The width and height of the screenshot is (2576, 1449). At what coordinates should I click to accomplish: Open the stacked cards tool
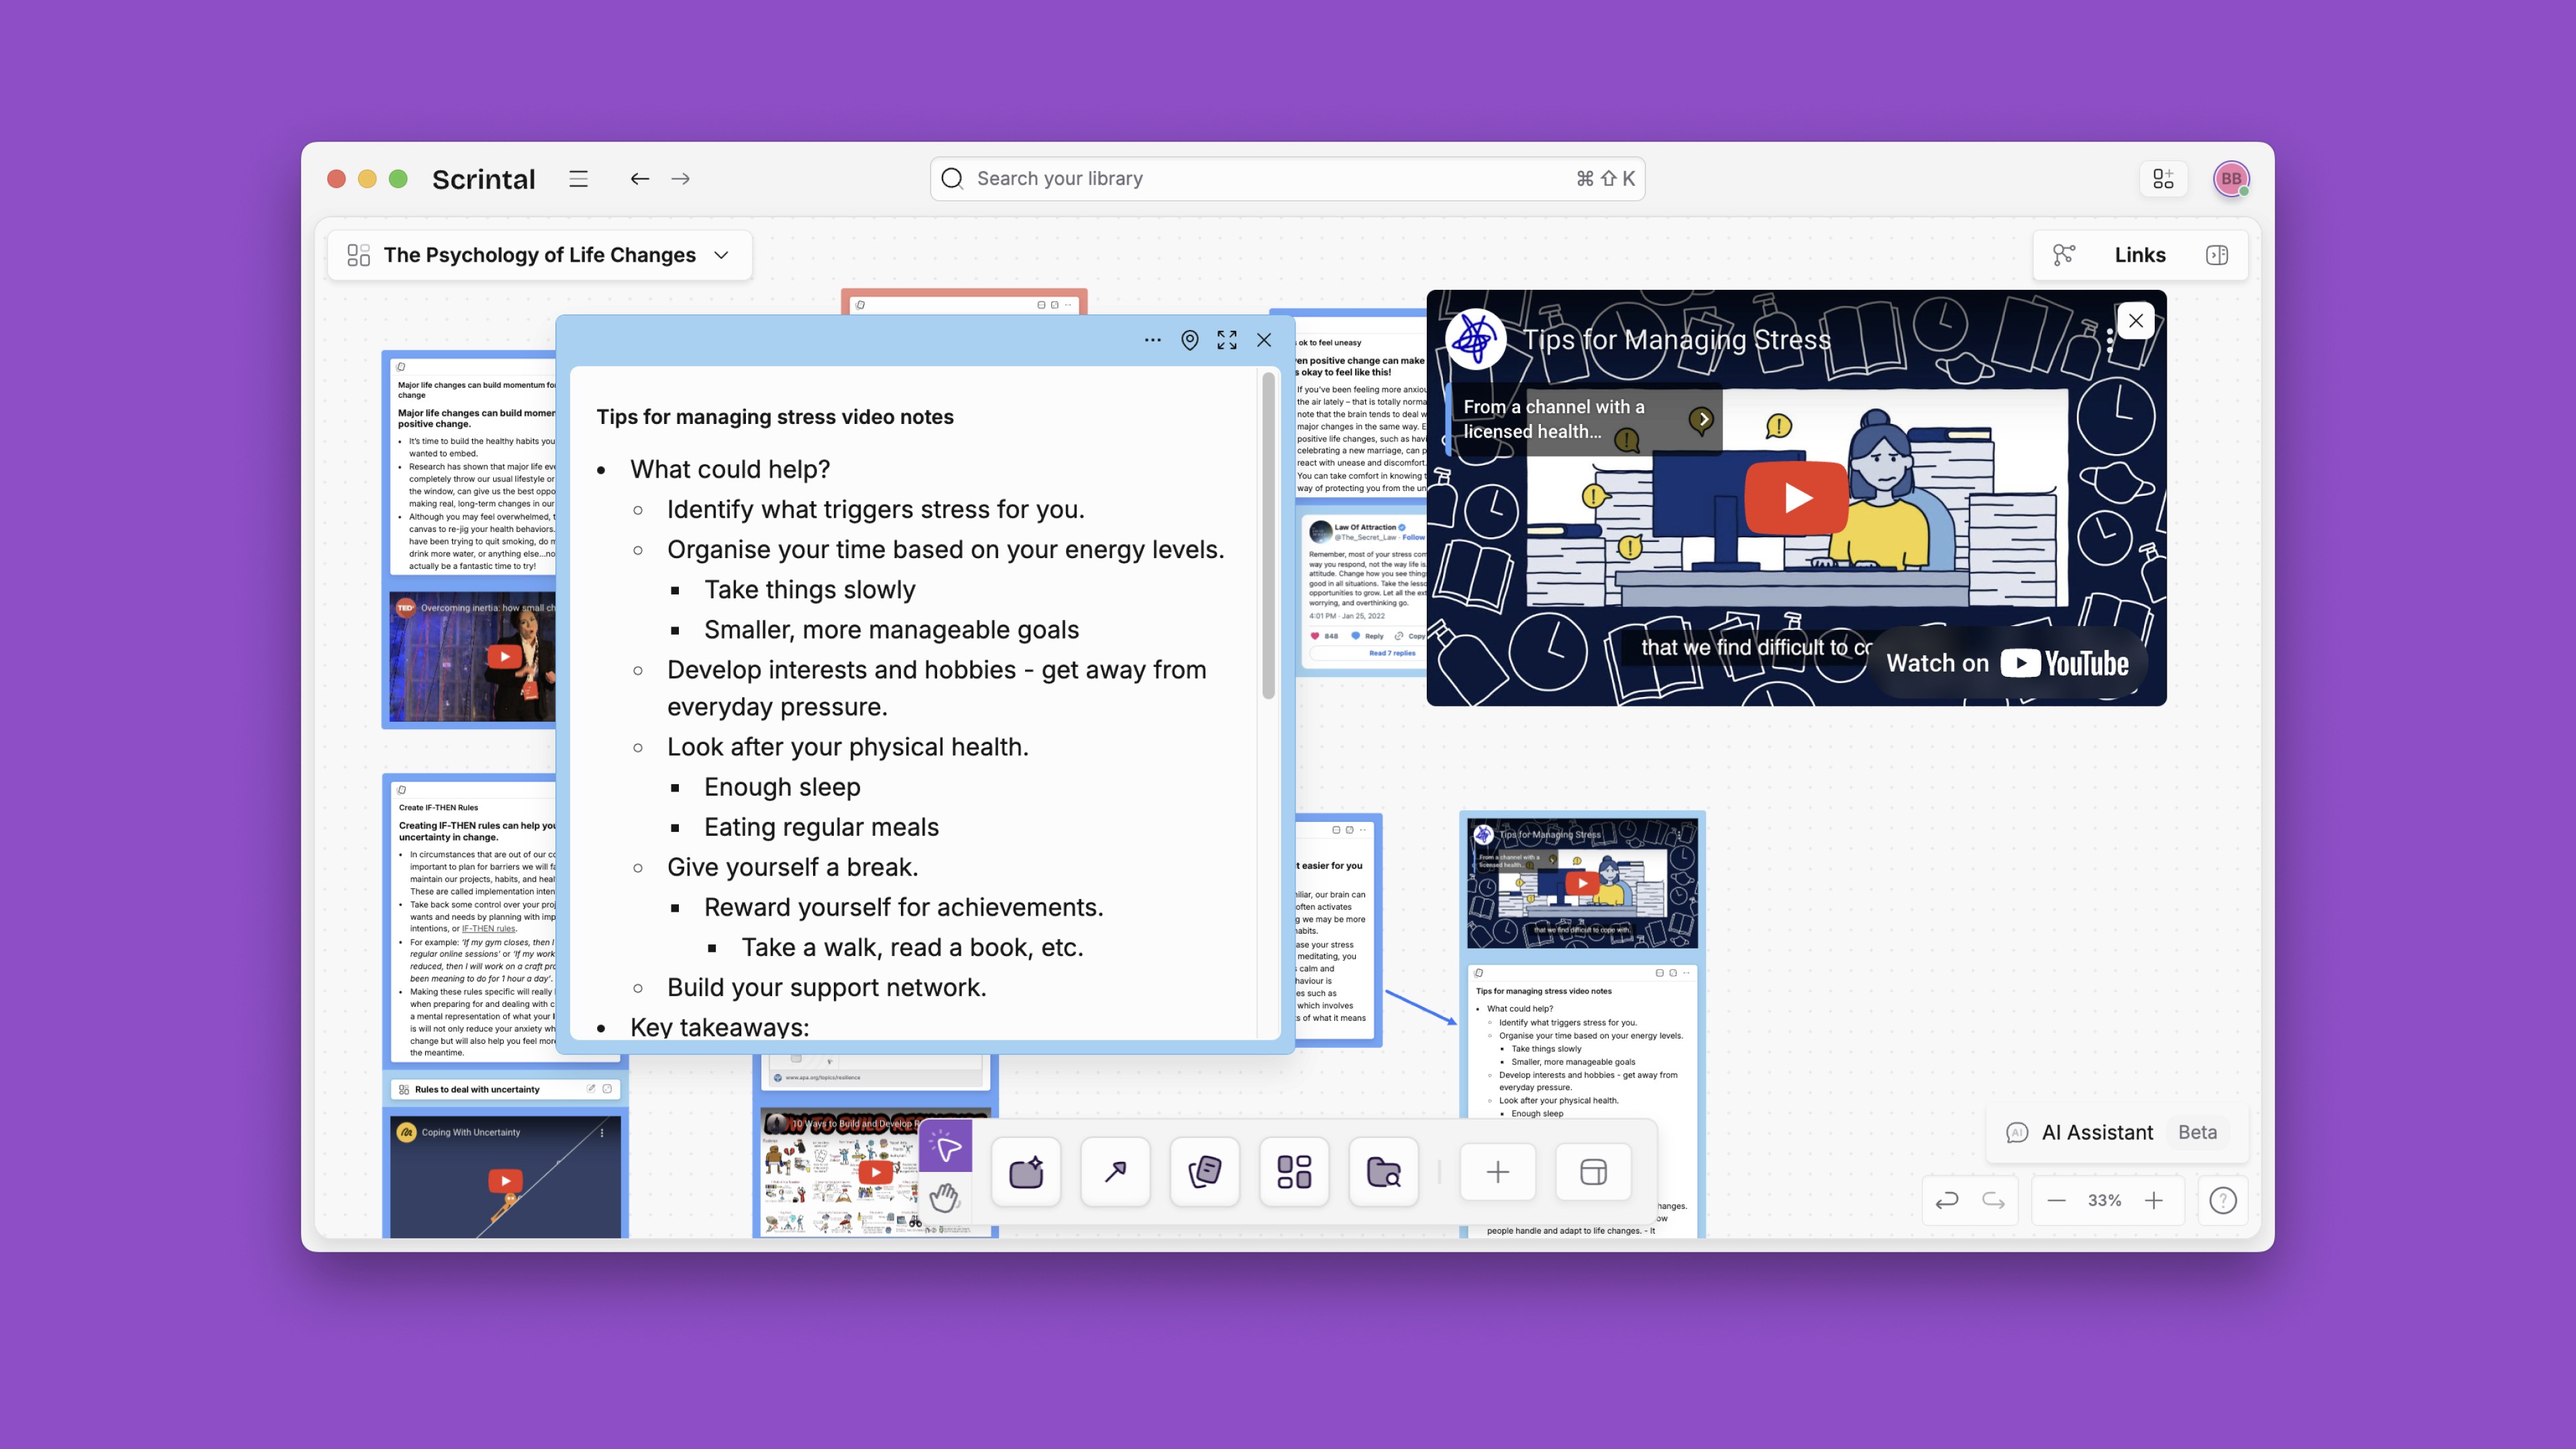(1205, 1172)
